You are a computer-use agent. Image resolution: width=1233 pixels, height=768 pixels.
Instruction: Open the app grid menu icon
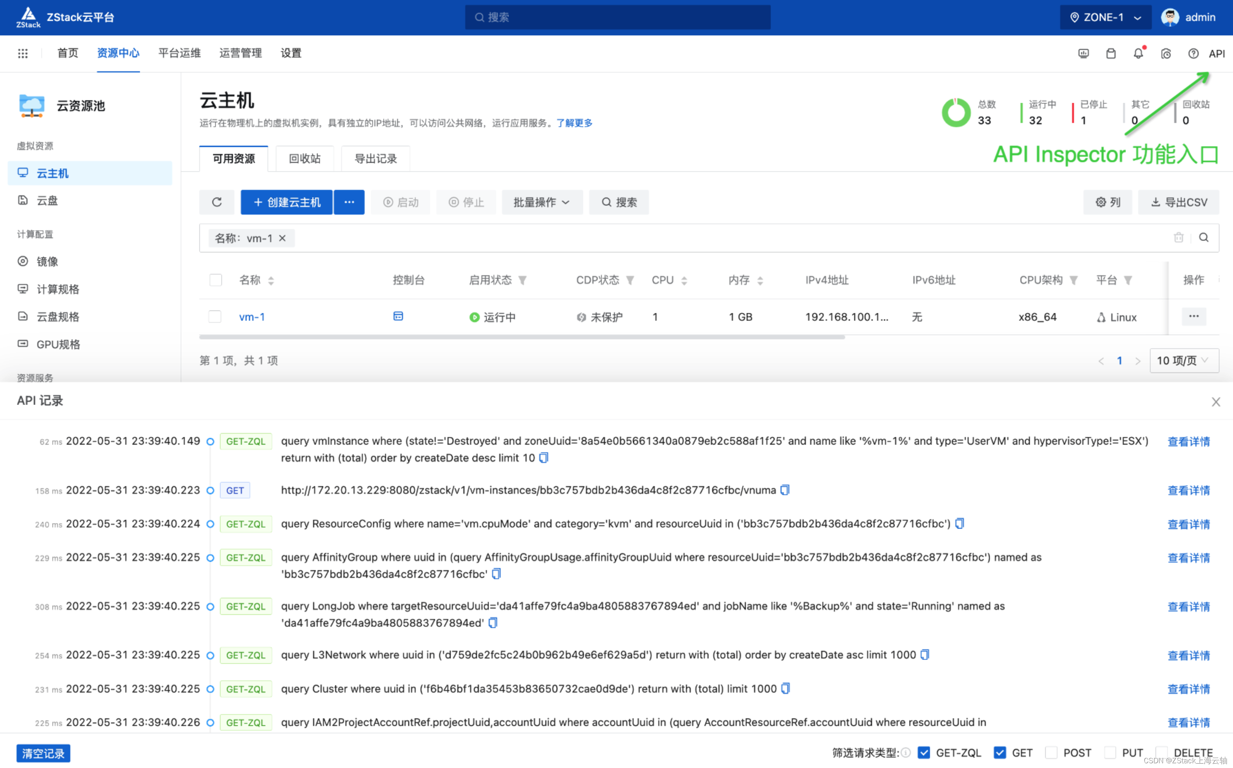coord(23,53)
